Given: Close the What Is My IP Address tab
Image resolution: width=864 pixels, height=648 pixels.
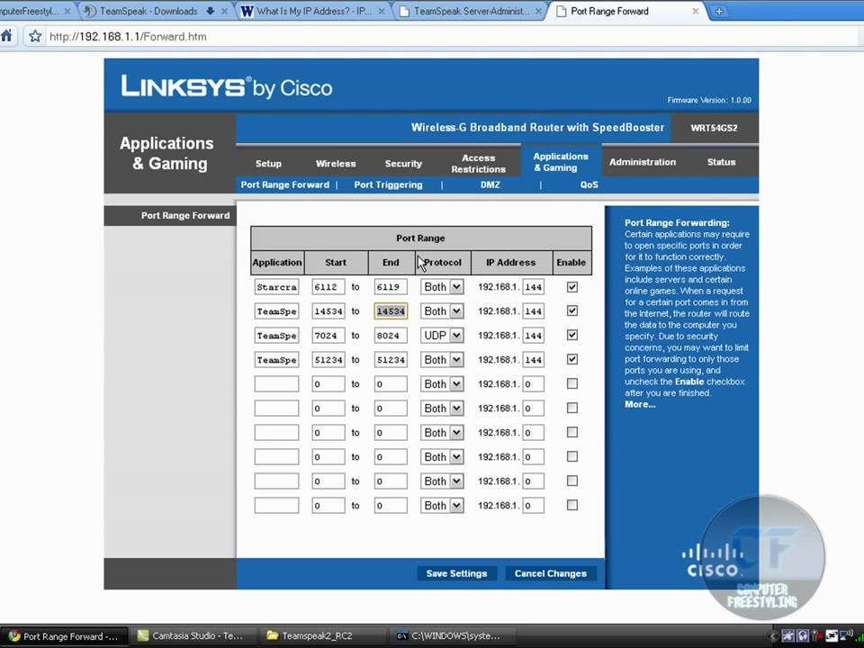Looking at the screenshot, I should 382,11.
